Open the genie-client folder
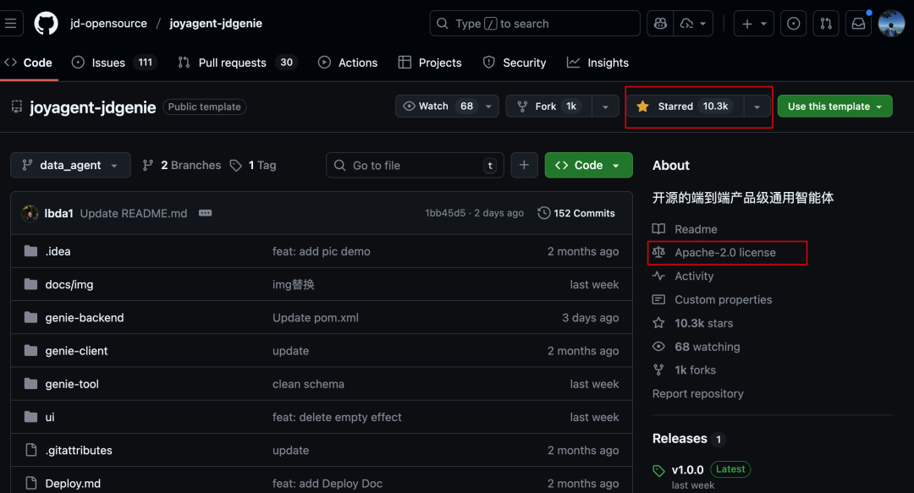The width and height of the screenshot is (914, 493). tap(76, 351)
